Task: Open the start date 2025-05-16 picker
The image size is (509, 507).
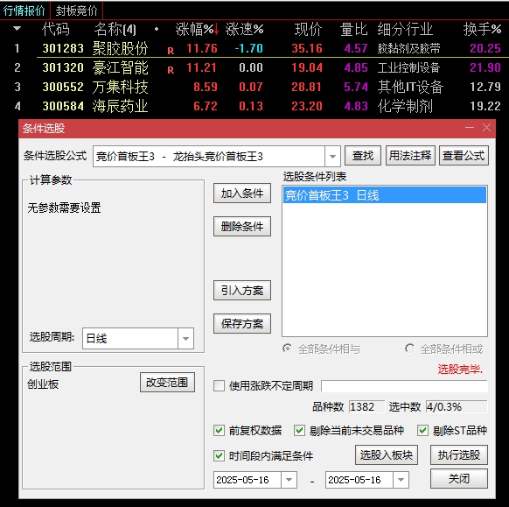Action: 289,480
